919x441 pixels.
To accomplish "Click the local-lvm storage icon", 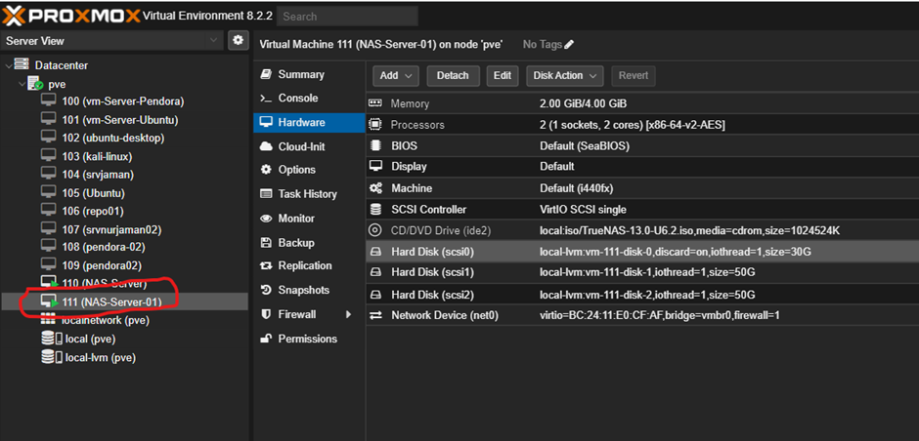I will [50, 357].
